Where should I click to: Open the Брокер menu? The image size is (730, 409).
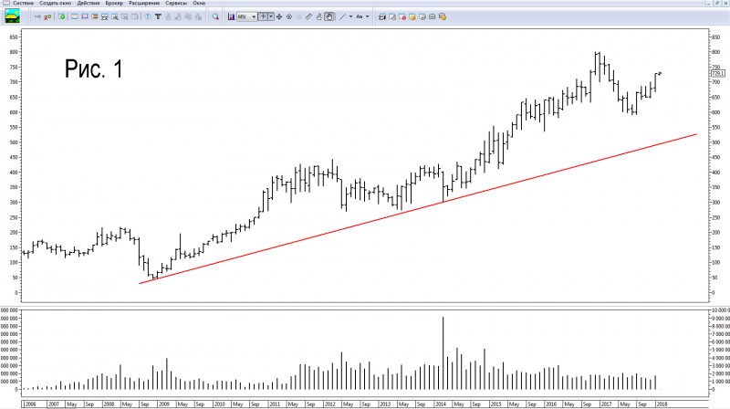114,3
